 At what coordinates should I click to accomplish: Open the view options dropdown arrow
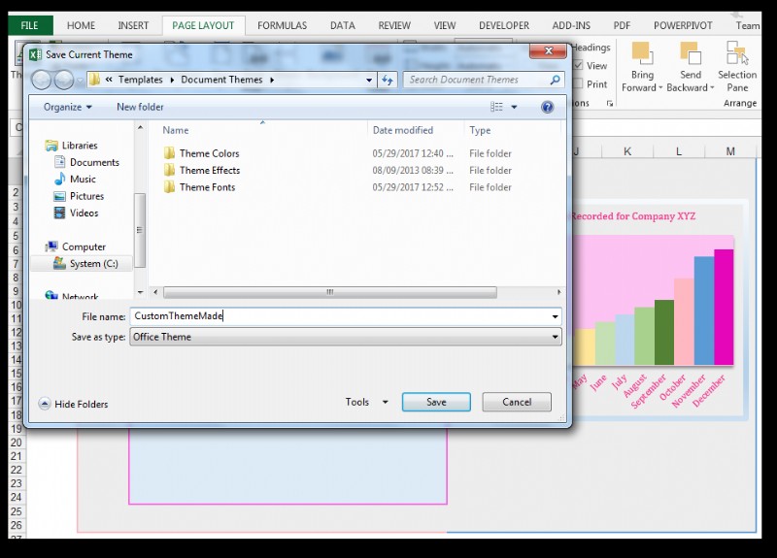click(x=514, y=107)
